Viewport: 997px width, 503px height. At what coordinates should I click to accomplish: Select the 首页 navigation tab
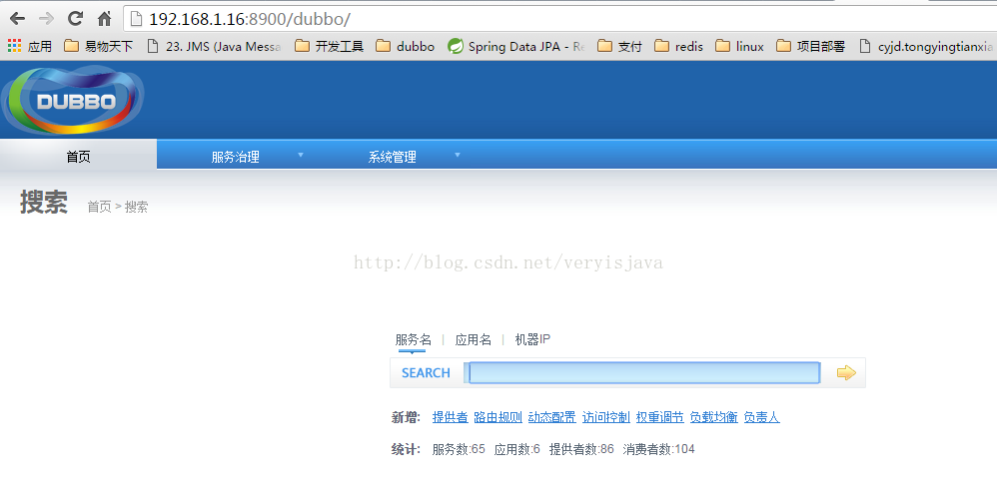[78, 157]
